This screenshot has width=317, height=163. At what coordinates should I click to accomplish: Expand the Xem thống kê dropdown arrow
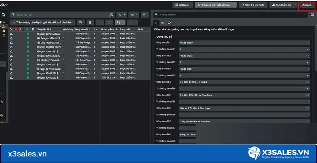pyautogui.click(x=295, y=5)
